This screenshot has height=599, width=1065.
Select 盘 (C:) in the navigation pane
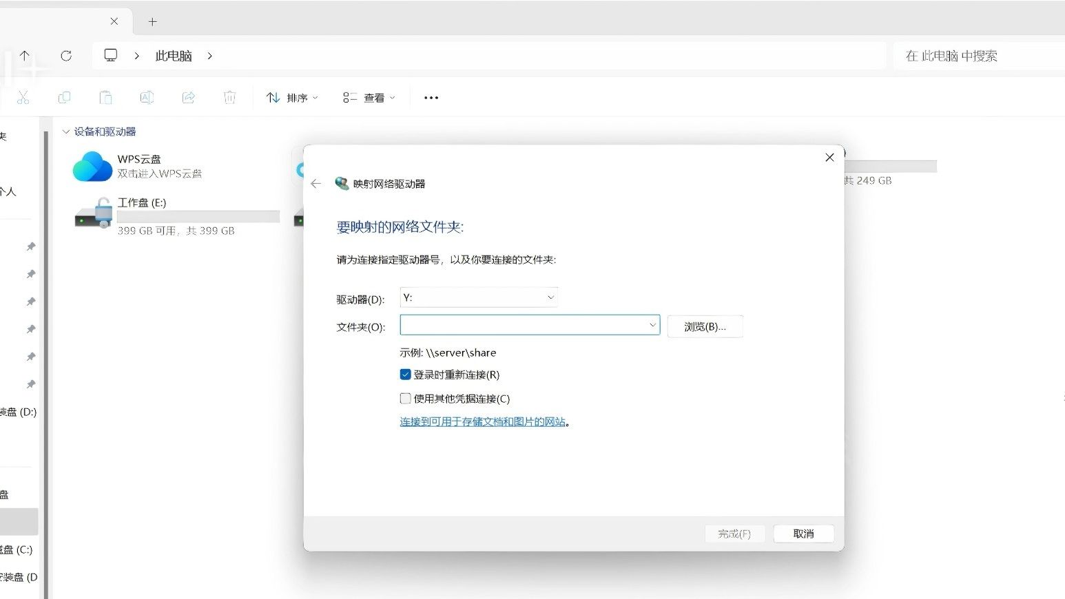point(17,549)
